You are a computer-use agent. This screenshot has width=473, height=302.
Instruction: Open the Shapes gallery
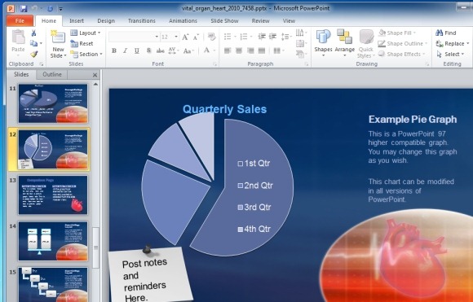tap(323, 43)
